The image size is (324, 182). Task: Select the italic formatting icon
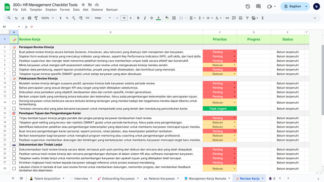click(x=145, y=18)
